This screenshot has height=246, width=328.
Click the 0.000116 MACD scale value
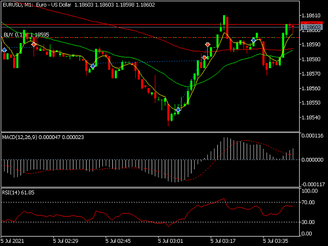[x=312, y=136]
